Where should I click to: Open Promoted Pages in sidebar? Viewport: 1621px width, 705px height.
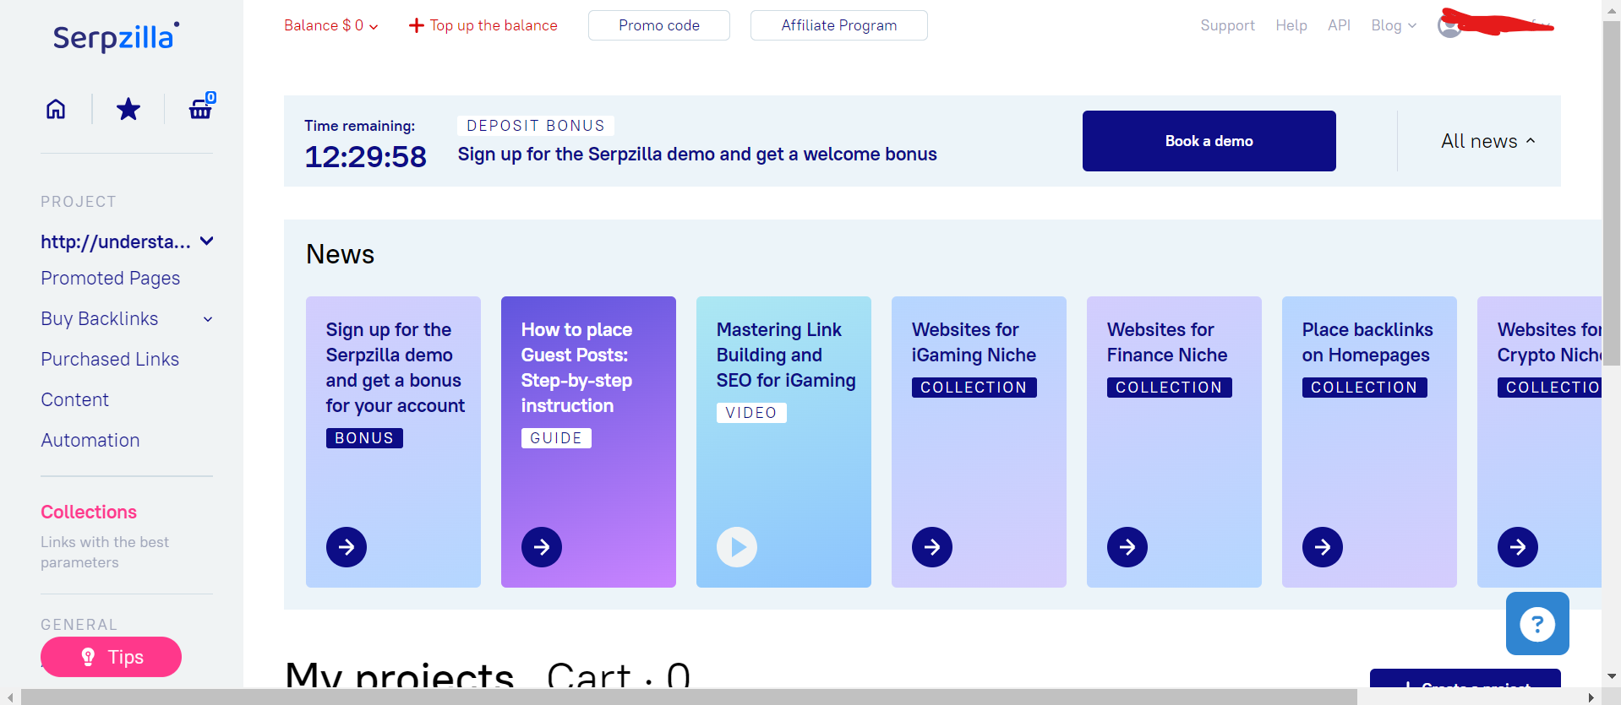point(111,279)
